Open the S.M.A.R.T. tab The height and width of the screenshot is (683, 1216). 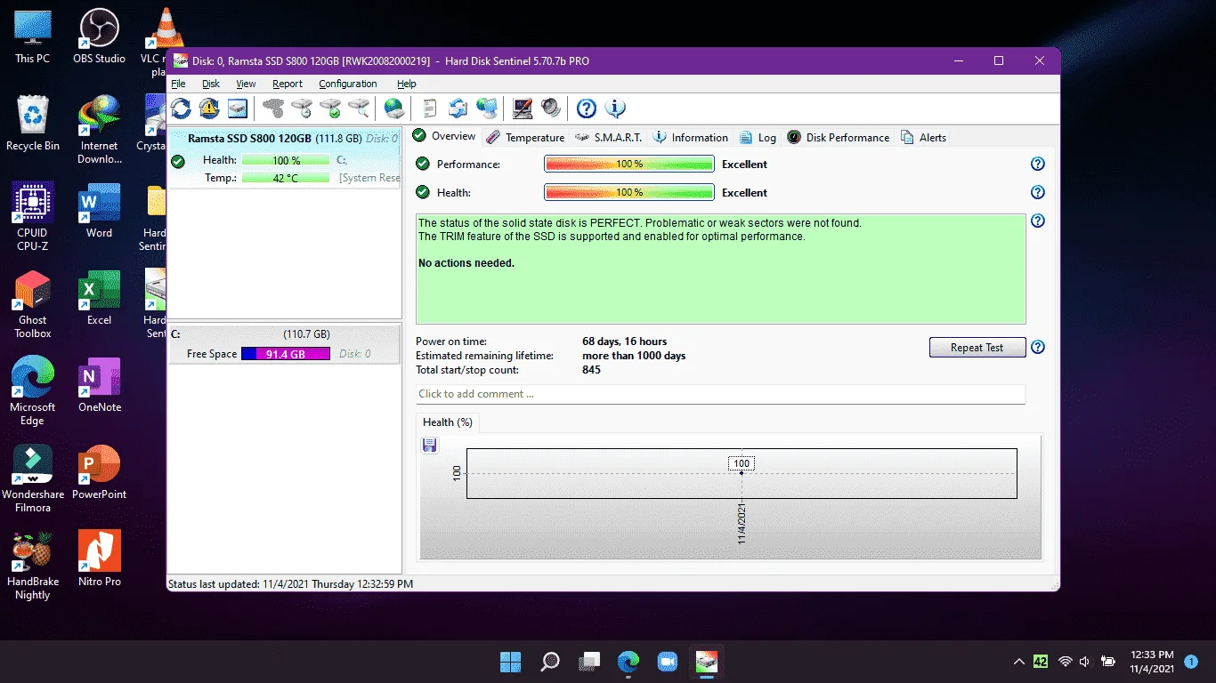[x=609, y=137]
